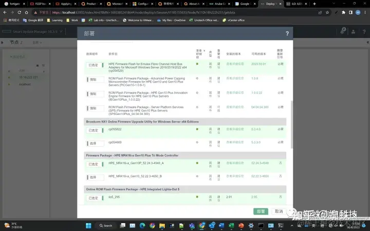
Task: Open Task View from the taskbar
Action: (122, 225)
